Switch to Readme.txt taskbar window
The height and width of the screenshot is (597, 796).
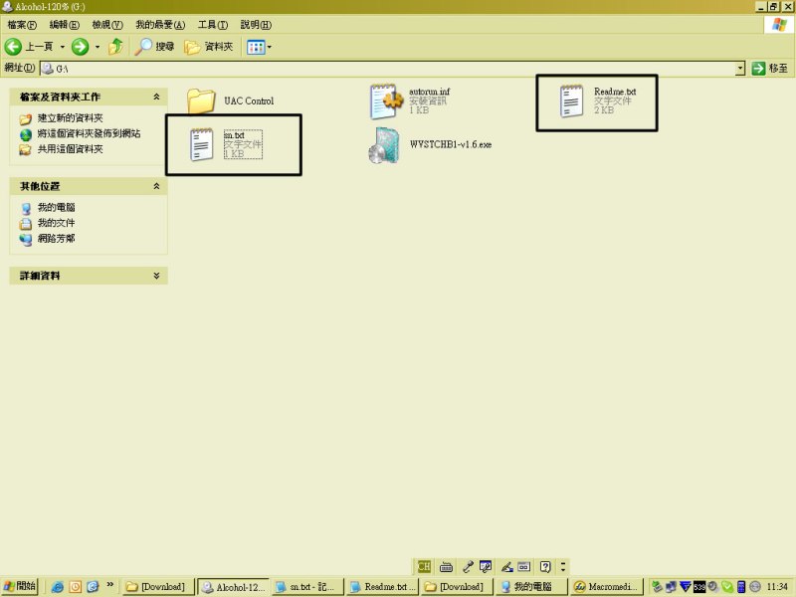coord(382,587)
